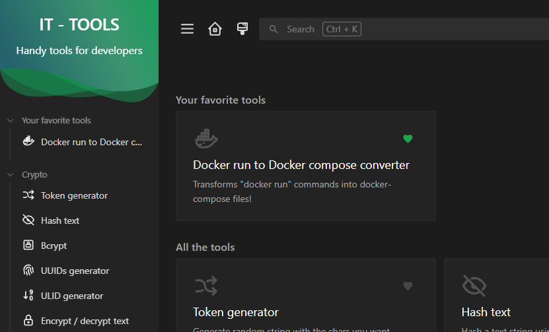Favorite the Token generator card with the heart
This screenshot has width=549, height=332.
pos(408,286)
